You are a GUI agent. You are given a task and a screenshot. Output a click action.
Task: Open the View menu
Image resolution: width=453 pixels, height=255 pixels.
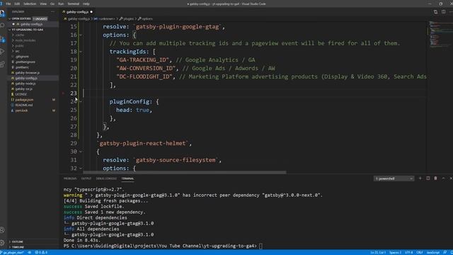(x=43, y=4)
